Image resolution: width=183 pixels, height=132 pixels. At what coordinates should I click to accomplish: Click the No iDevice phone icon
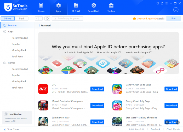(6, 114)
